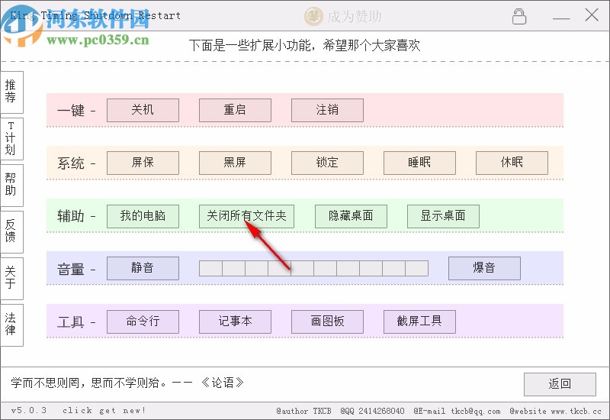610x420 pixels.
Task: Put system to sleep with 睡眠
Action: pyautogui.click(x=419, y=163)
